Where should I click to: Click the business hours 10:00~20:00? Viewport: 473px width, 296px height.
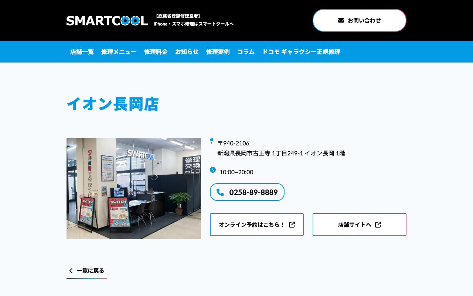click(x=236, y=172)
